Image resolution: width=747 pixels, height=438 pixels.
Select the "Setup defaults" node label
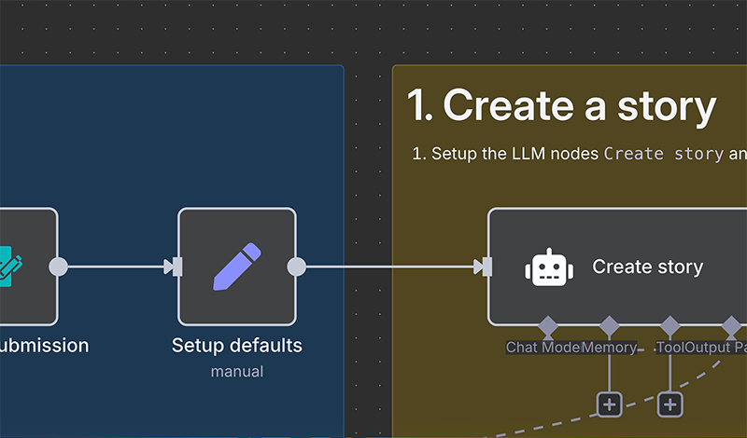236,346
